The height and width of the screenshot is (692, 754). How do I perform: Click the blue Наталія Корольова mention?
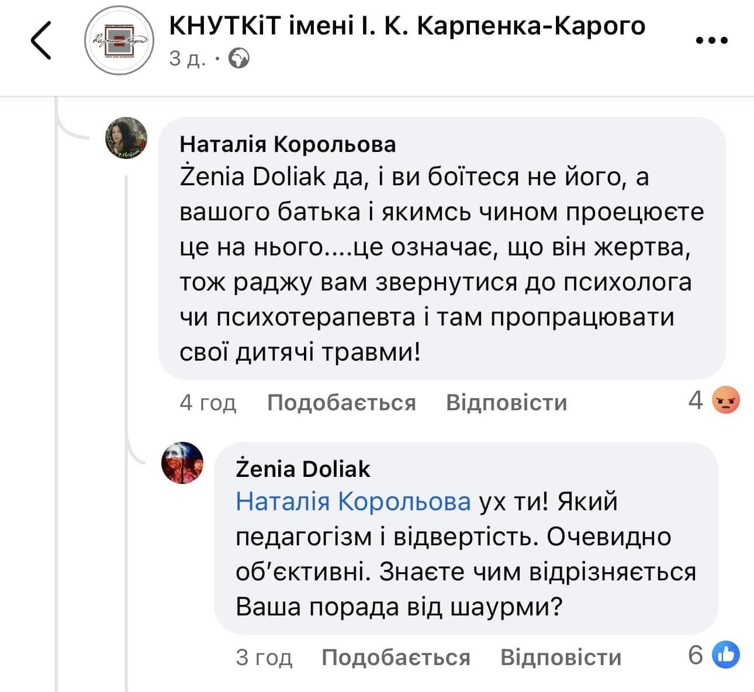click(x=353, y=501)
